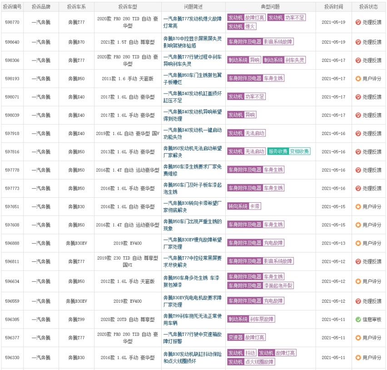Click status icon for complaint 598640
This screenshot has height=370, width=387.
click(358, 42)
